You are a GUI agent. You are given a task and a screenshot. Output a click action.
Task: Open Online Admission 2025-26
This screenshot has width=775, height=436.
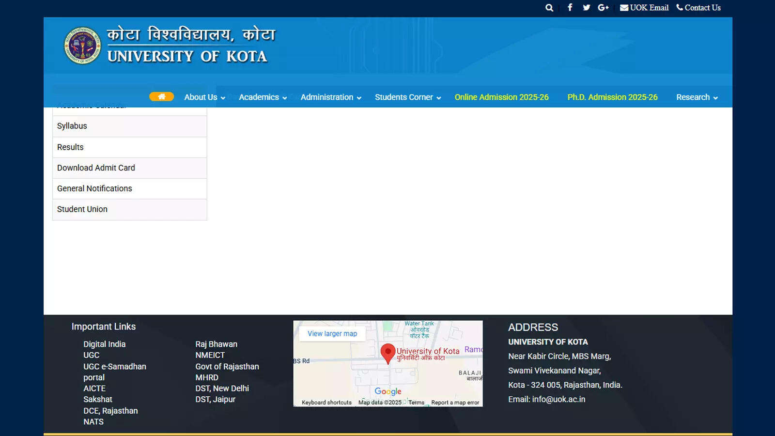[x=501, y=97]
